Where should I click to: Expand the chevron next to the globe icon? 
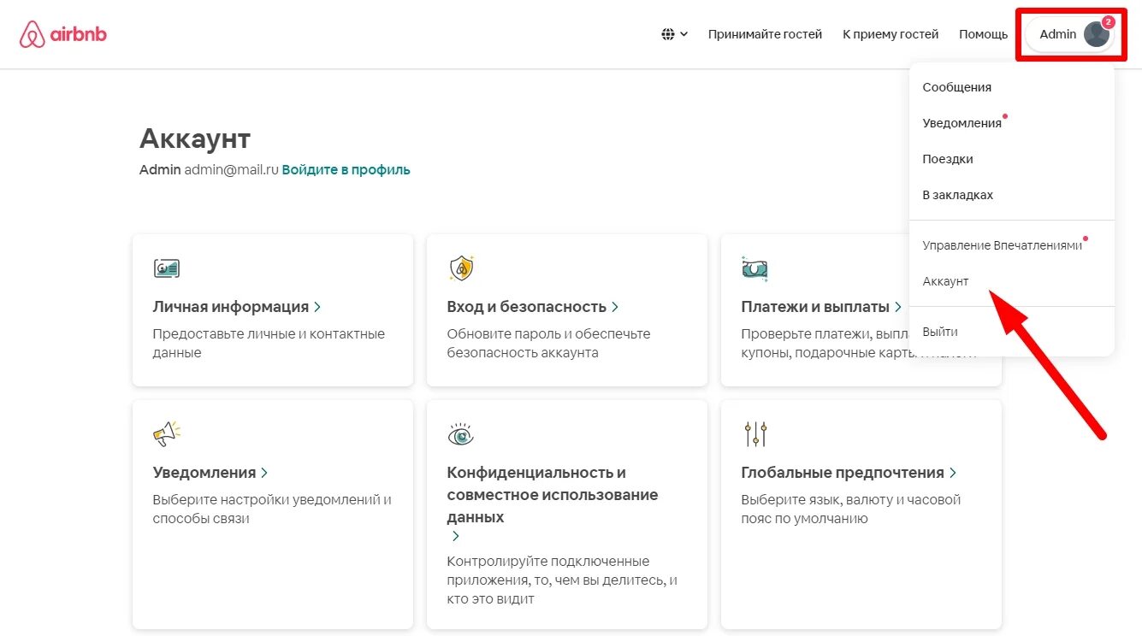pos(684,34)
